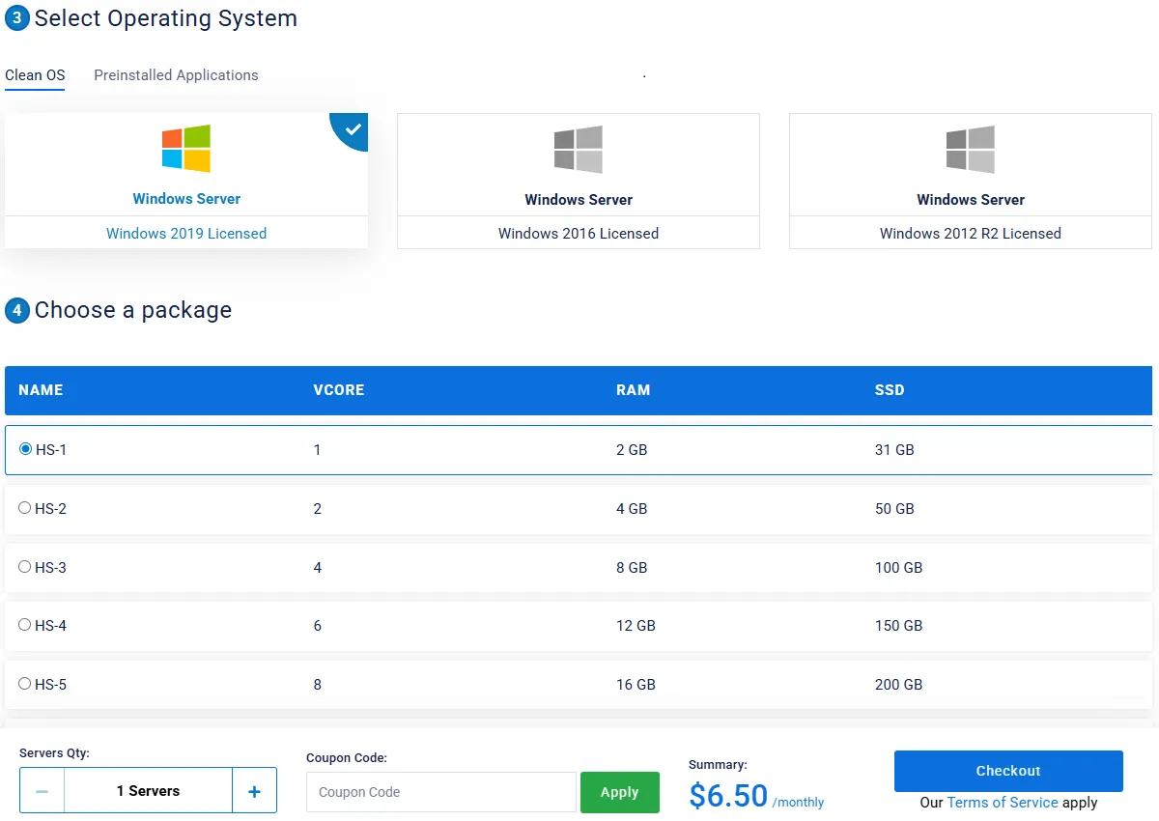The width and height of the screenshot is (1159, 821).
Task: Click the 50 GB SSD value
Action: click(894, 509)
